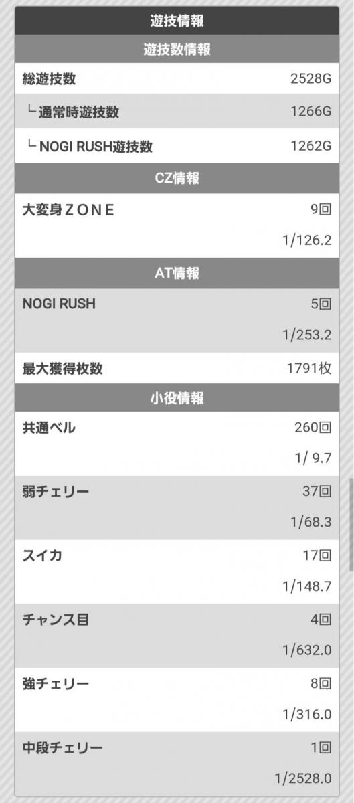This screenshot has width=354, height=803.
Task: Click the vertical scrollbar thumb at right edge
Action: (x=351, y=524)
